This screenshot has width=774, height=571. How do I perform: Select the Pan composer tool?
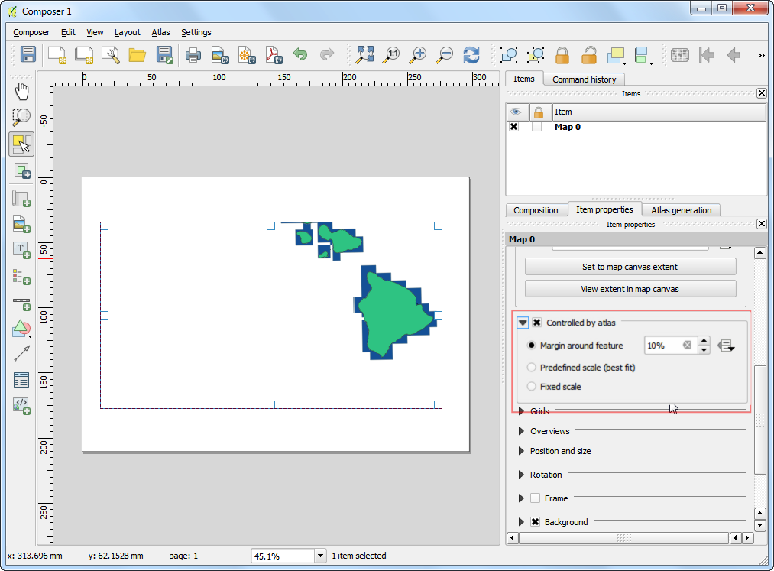pyautogui.click(x=21, y=92)
